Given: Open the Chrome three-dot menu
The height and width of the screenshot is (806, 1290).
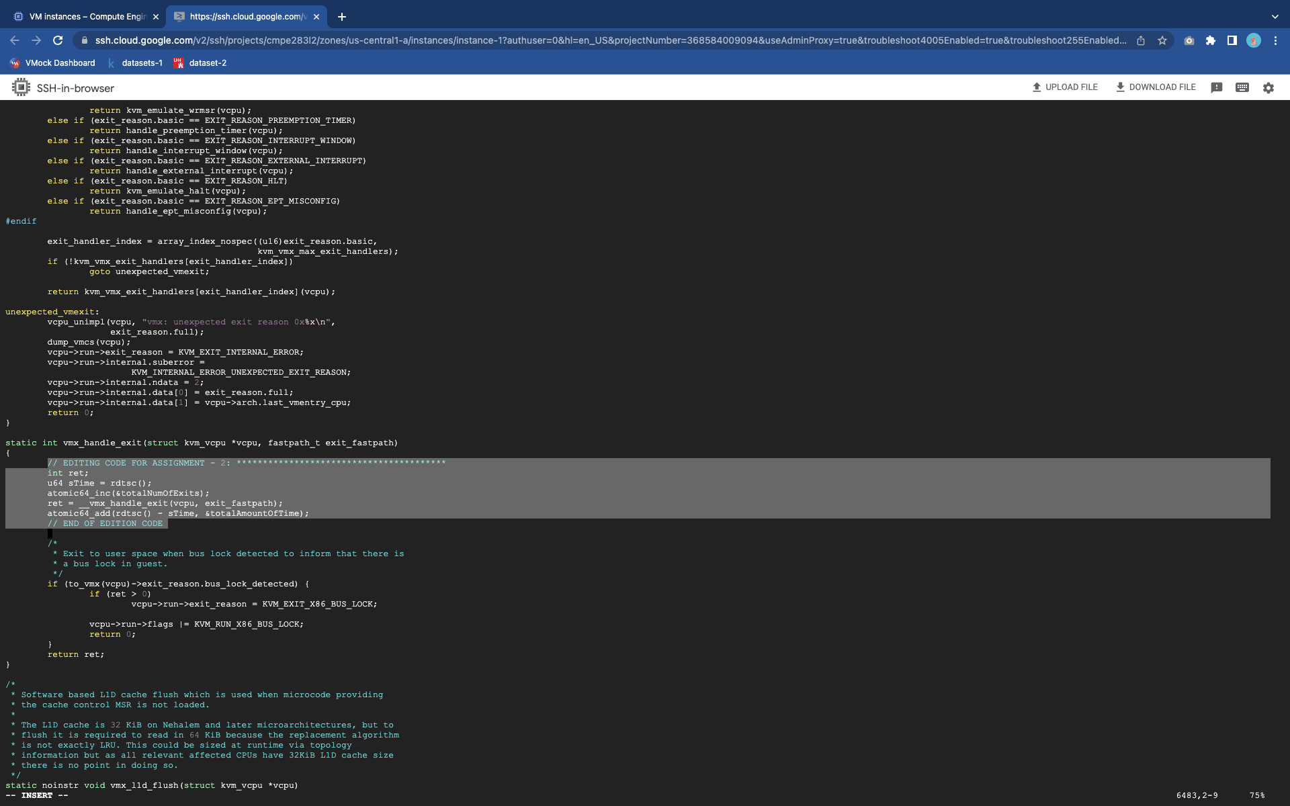Looking at the screenshot, I should tap(1276, 40).
